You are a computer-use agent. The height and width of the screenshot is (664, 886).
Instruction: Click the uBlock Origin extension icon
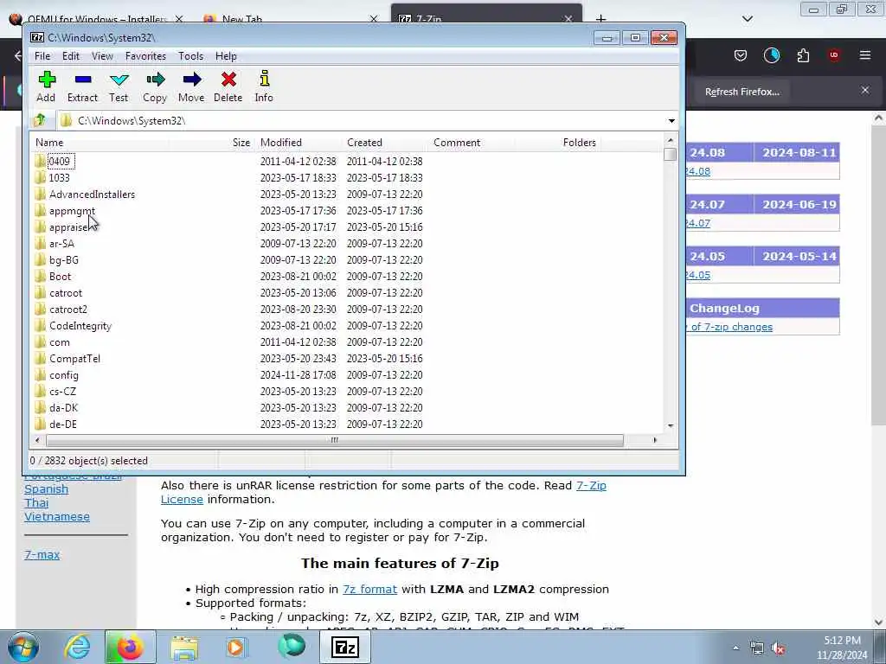point(833,55)
